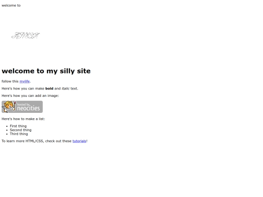
Task: Click the 'follow this' text
Action: pos(10,81)
